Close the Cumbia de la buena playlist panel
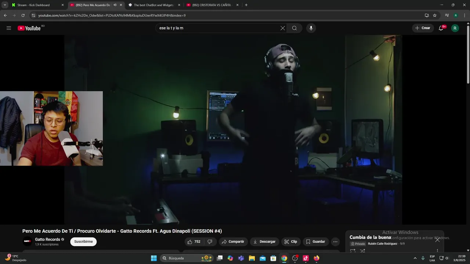The height and width of the screenshot is (264, 470). tap(437, 240)
